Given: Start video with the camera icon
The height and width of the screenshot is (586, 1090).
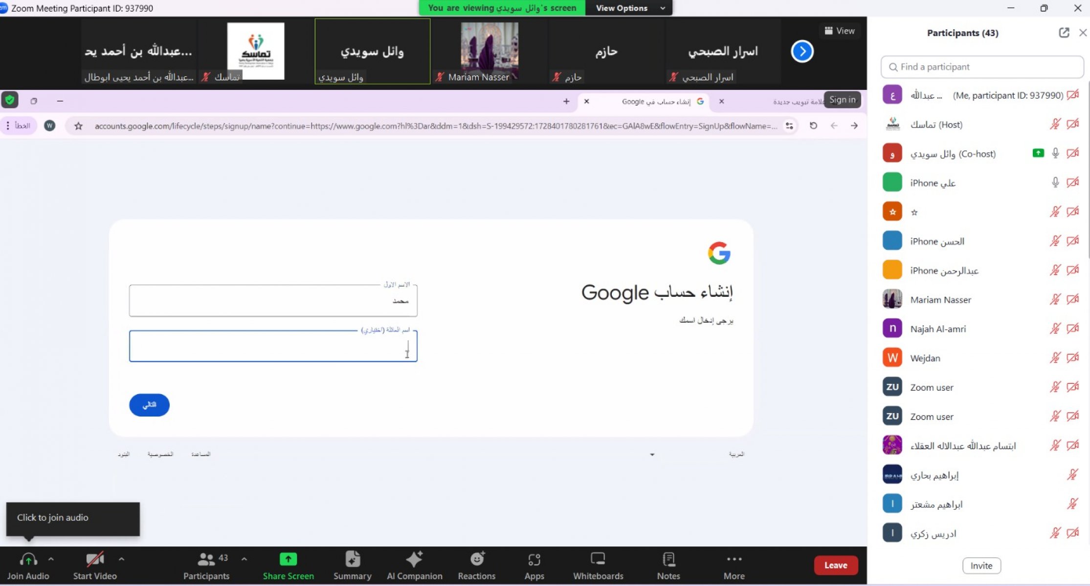Looking at the screenshot, I should 95,559.
